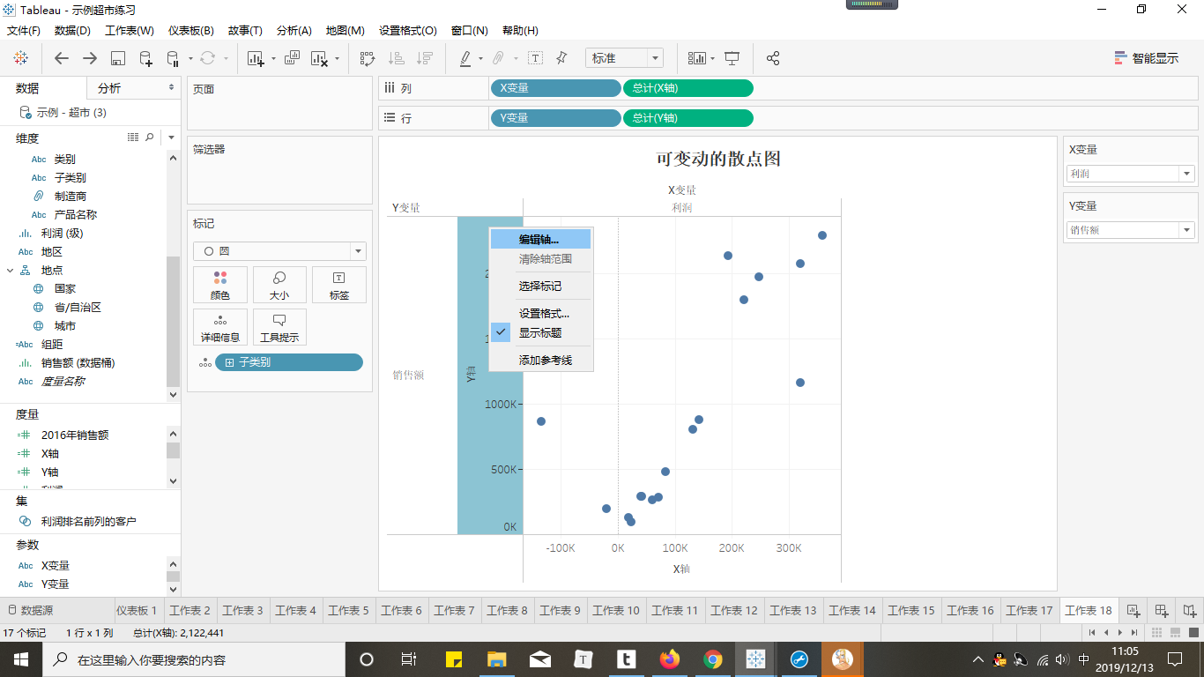Choose 选择标记 in the context menu

(x=540, y=286)
